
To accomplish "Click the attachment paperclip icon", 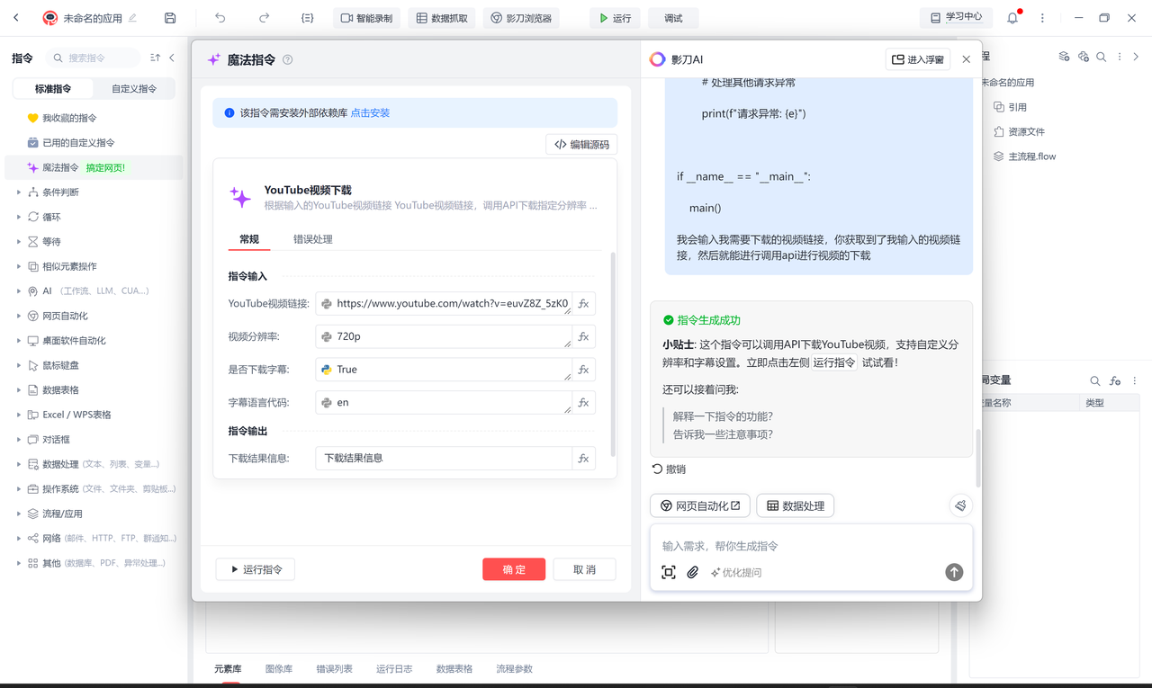I will (x=693, y=572).
